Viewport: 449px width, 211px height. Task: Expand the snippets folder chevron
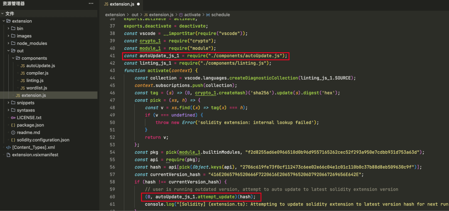tap(8, 103)
